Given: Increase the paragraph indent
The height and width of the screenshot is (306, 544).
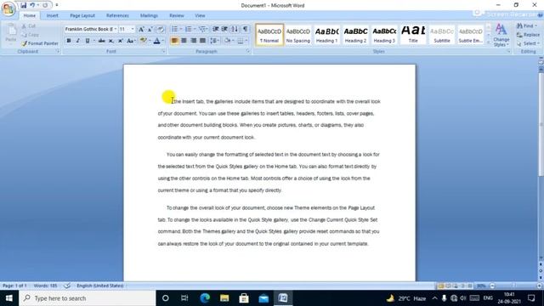Looking at the screenshot, I should pos(224,29).
